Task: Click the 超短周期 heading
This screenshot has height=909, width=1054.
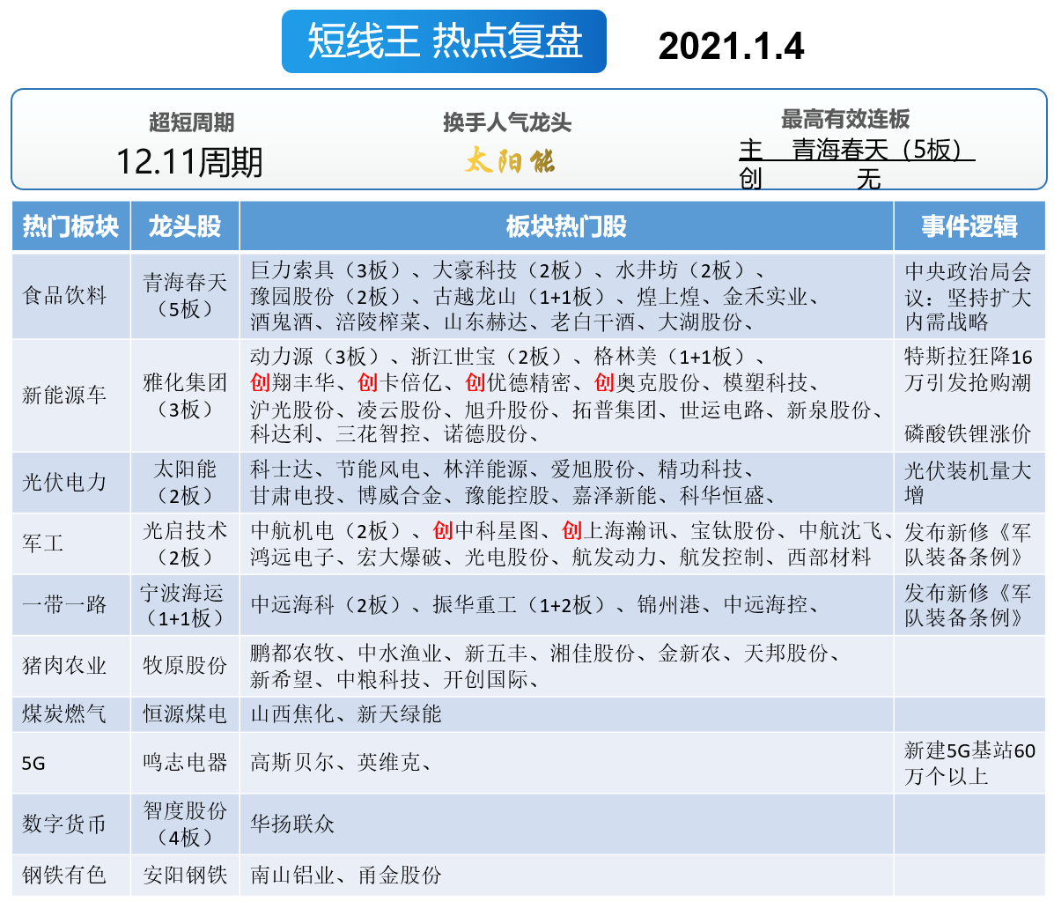Action: tap(192, 122)
